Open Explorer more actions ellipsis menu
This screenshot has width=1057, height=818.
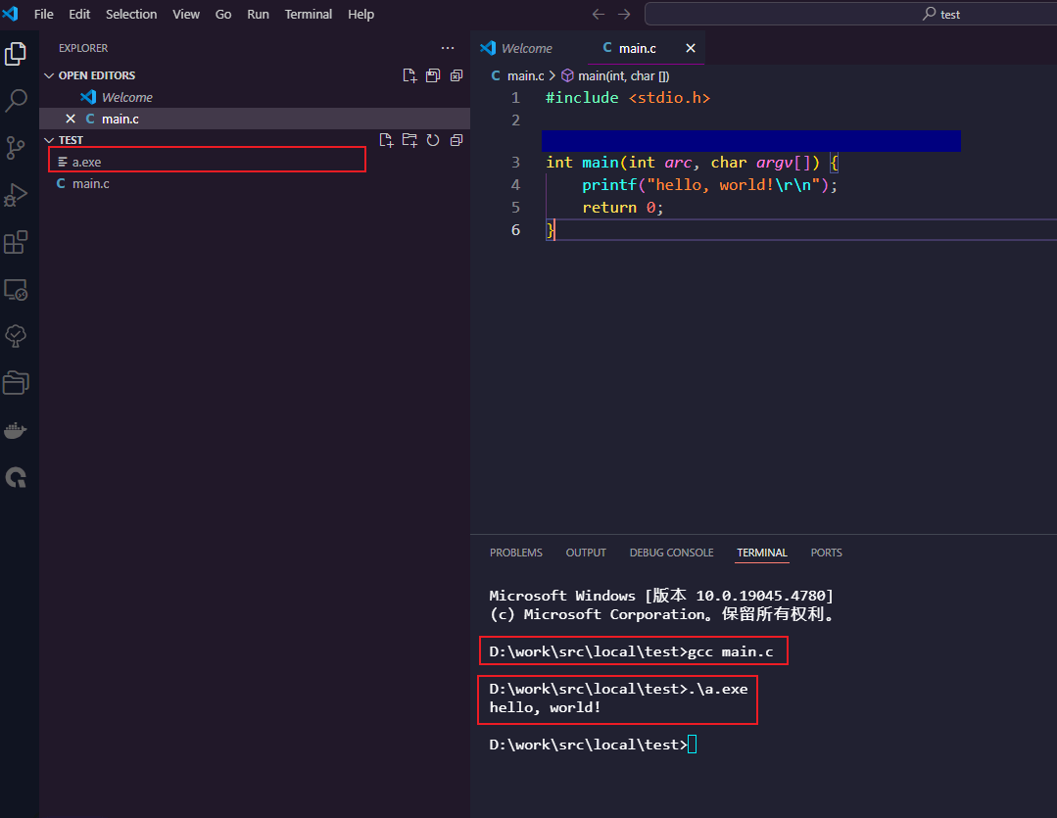point(448,48)
